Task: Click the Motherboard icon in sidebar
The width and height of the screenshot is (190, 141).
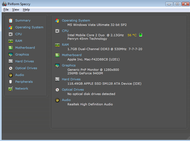Action: pos(11,48)
